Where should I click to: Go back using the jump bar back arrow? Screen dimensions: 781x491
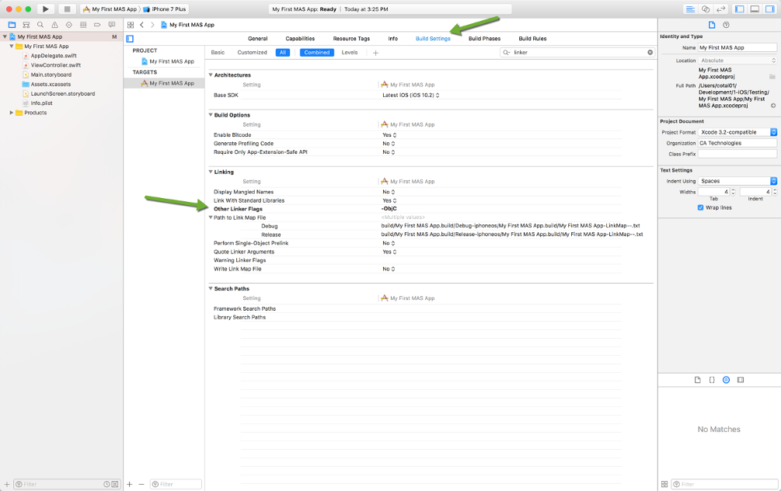(142, 25)
